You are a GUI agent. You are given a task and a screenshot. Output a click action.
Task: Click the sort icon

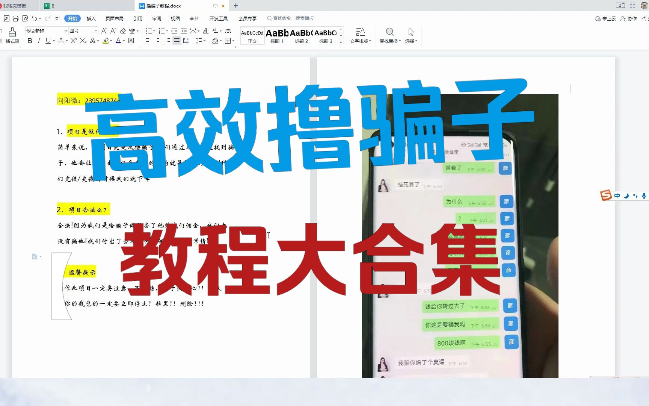coord(206,31)
